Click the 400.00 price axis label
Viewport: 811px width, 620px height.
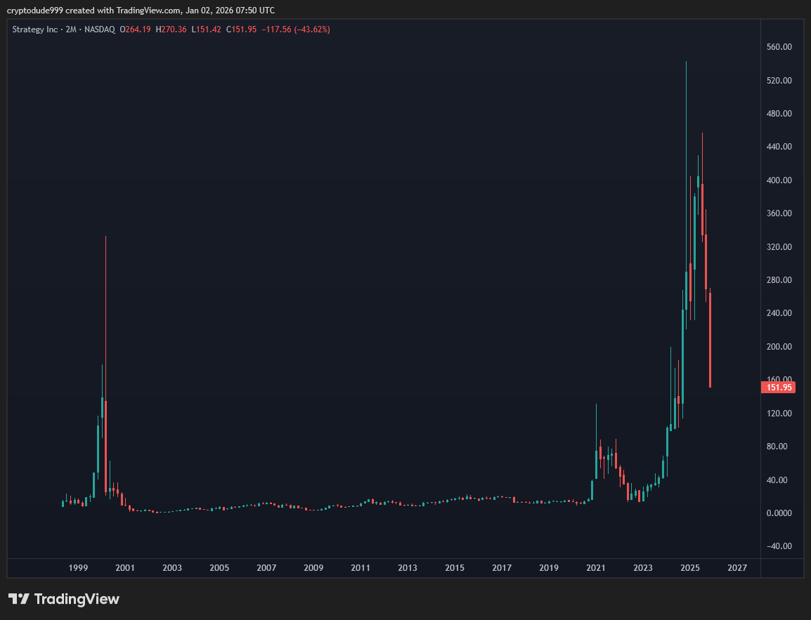coord(779,180)
